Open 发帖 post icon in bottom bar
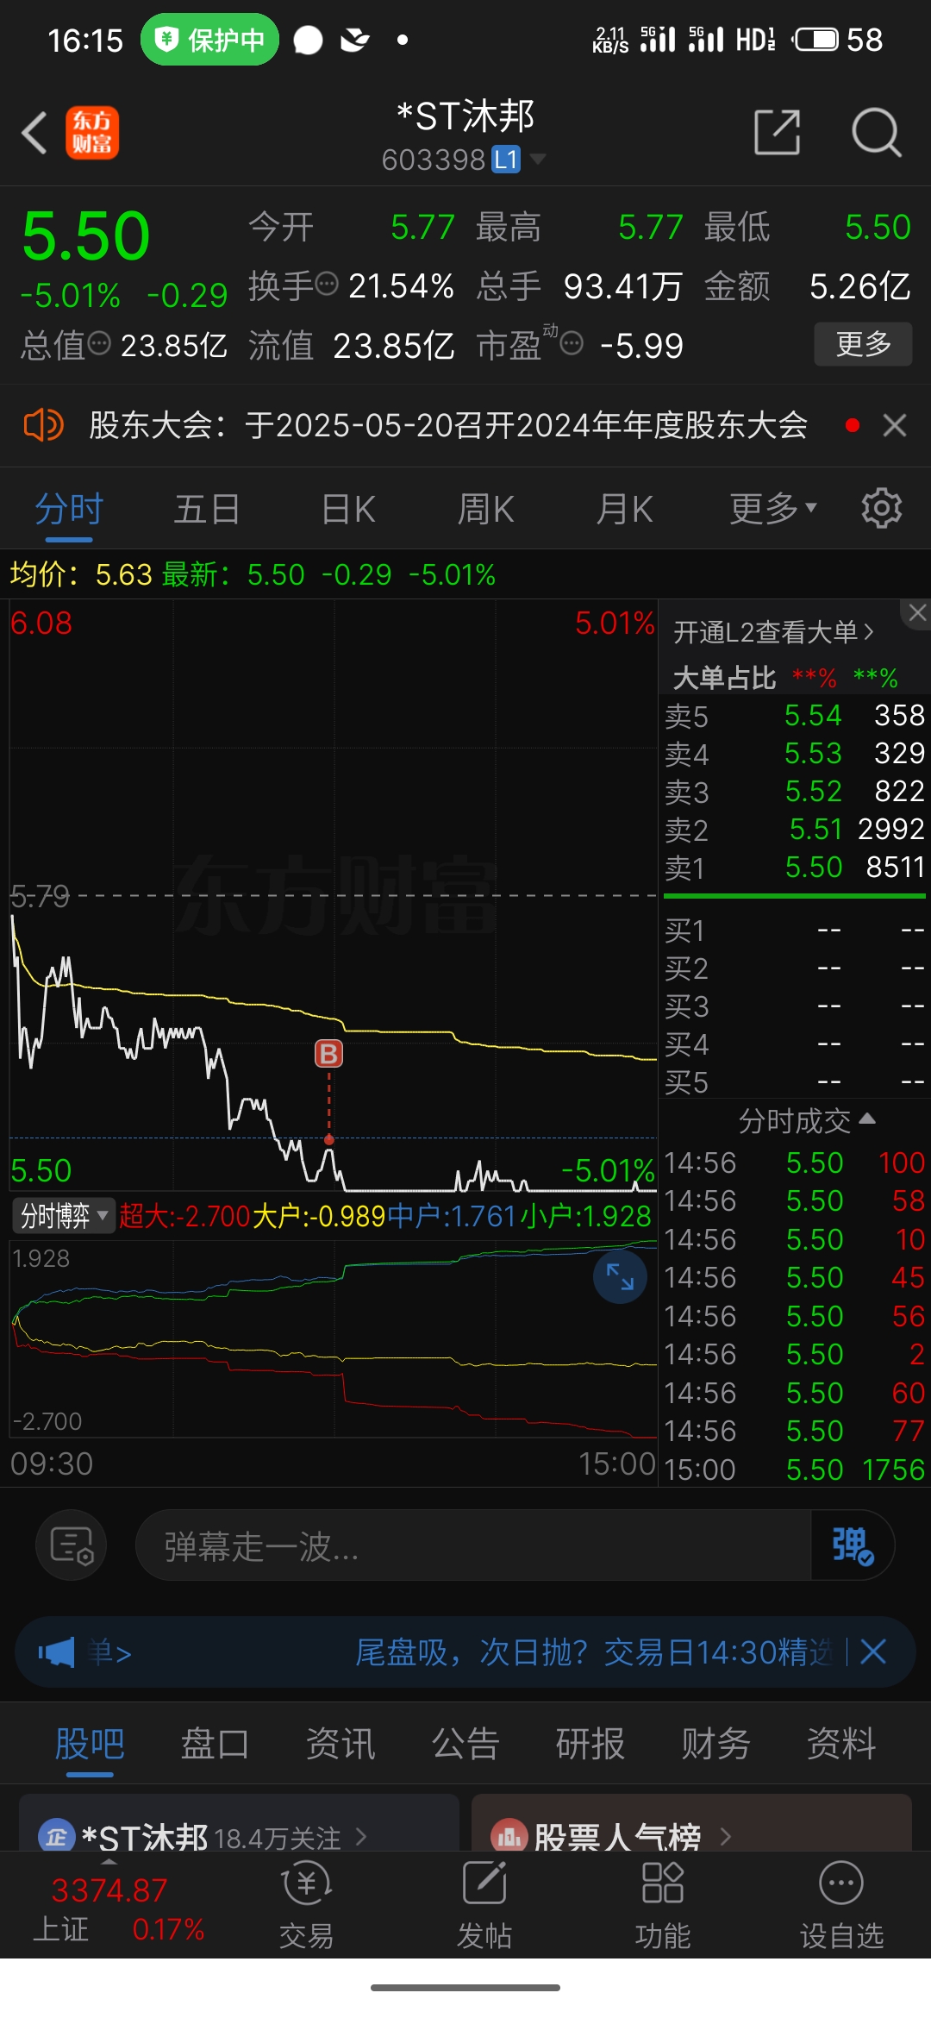931x2018 pixels. [484, 1906]
